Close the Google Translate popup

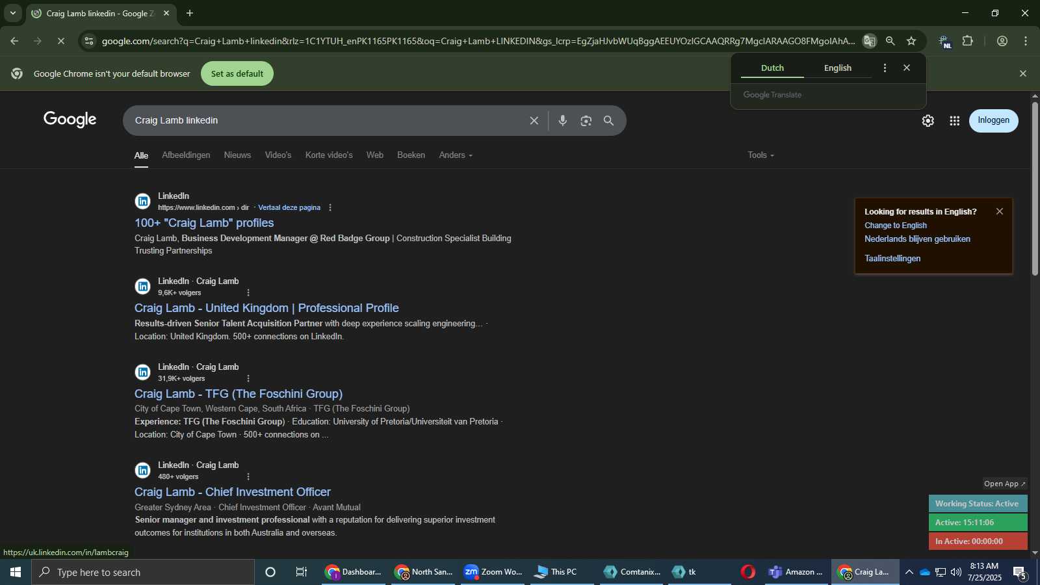(x=907, y=68)
